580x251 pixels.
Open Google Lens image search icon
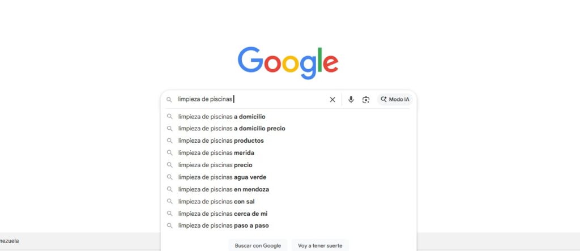[x=366, y=100]
